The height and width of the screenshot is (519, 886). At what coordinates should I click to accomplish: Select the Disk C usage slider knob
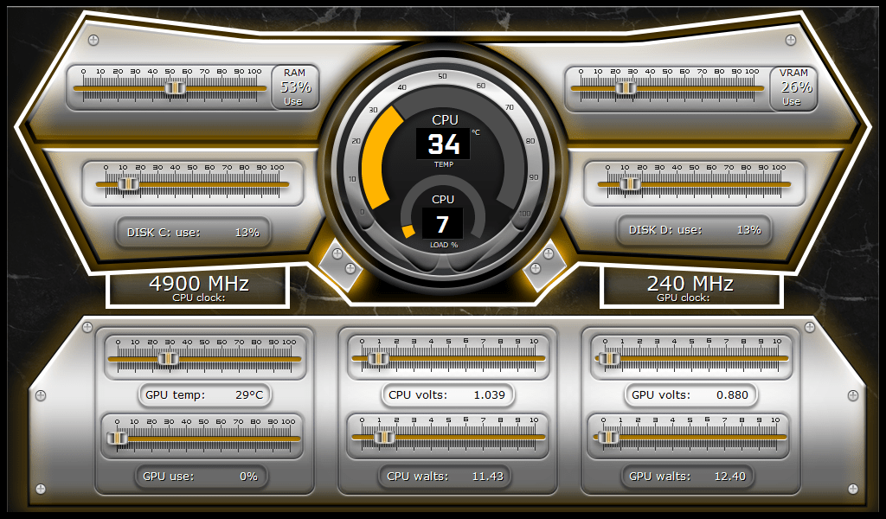coord(128,183)
